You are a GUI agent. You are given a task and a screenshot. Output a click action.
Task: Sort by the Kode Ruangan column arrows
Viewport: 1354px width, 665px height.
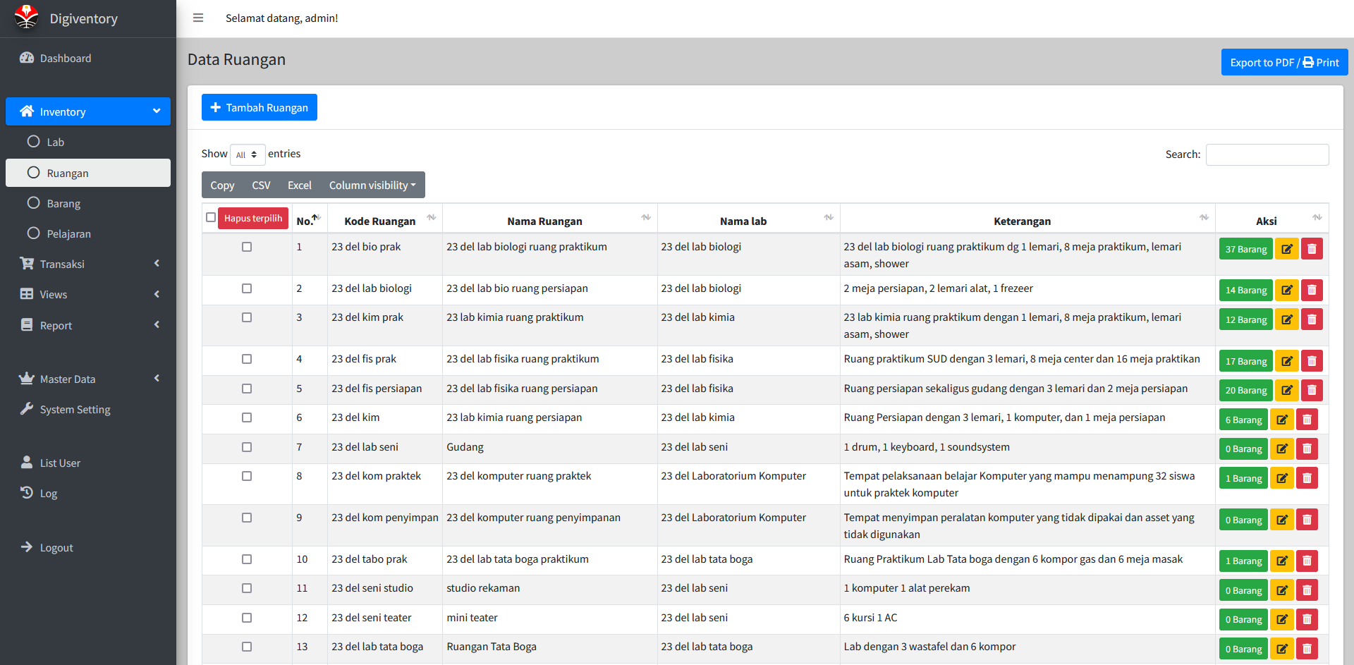431,218
